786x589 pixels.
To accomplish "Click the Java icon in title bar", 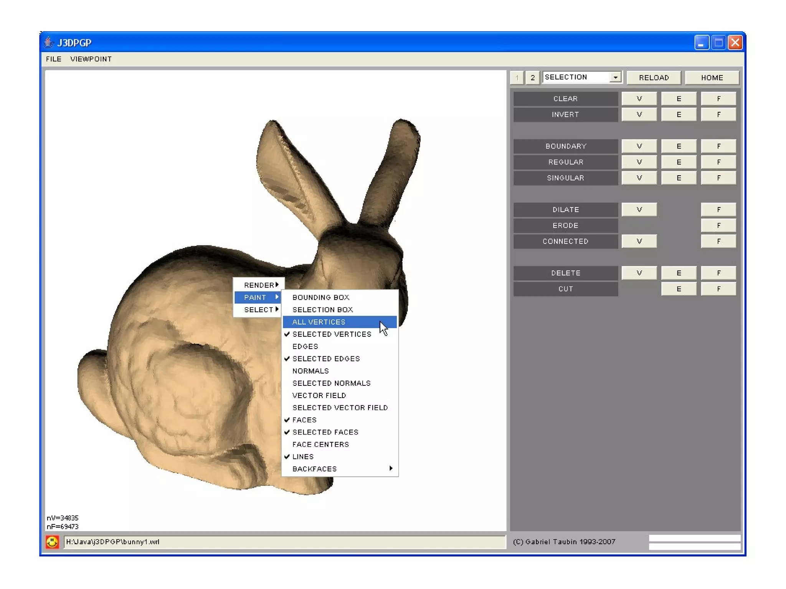I will point(48,42).
